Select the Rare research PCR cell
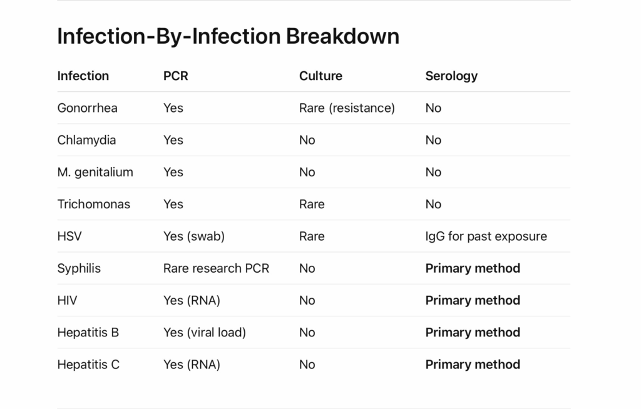 coord(216,268)
